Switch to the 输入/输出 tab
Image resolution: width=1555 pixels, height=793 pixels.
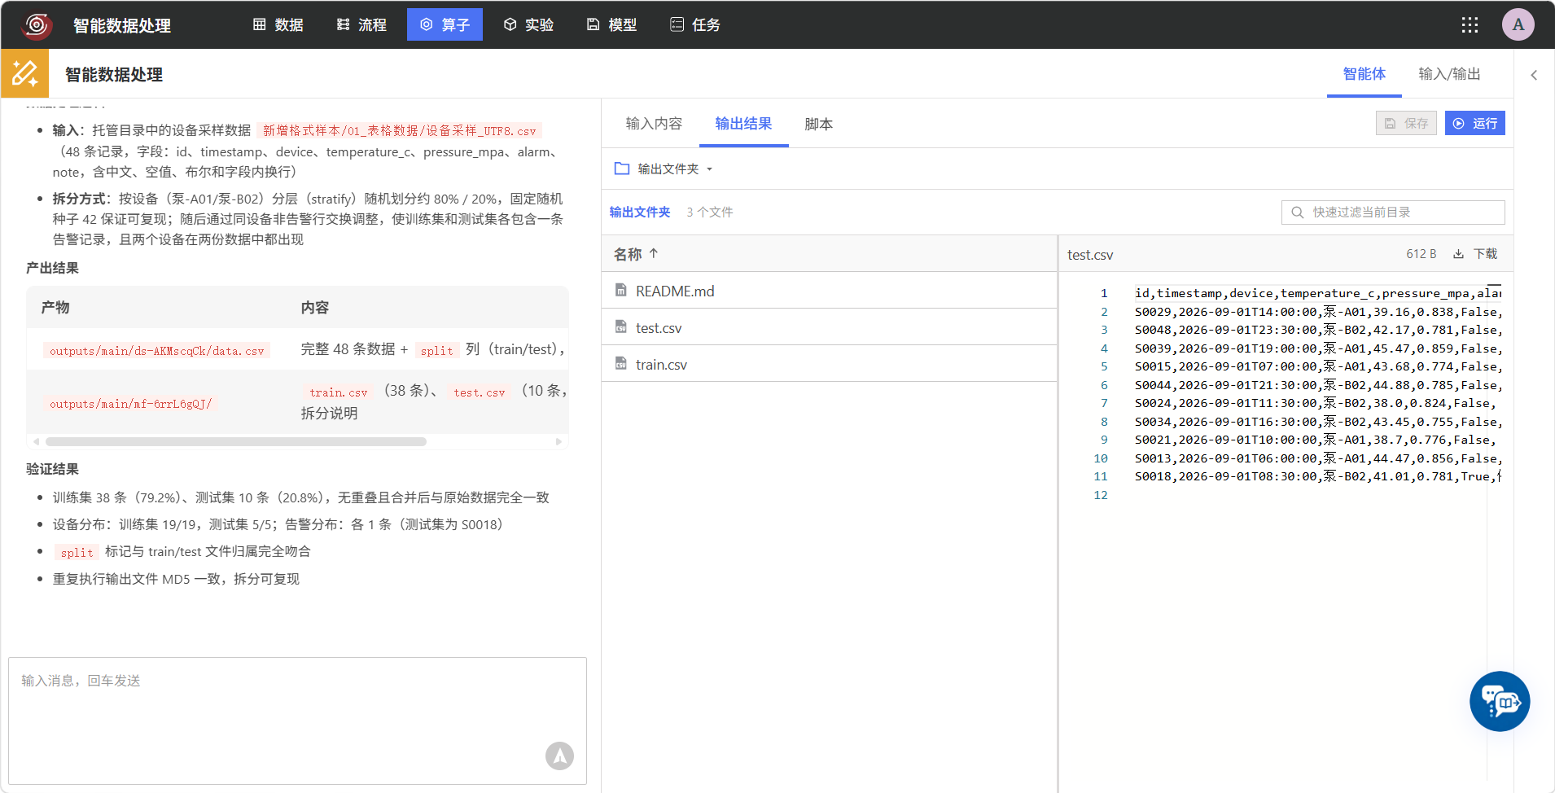pyautogui.click(x=1449, y=74)
